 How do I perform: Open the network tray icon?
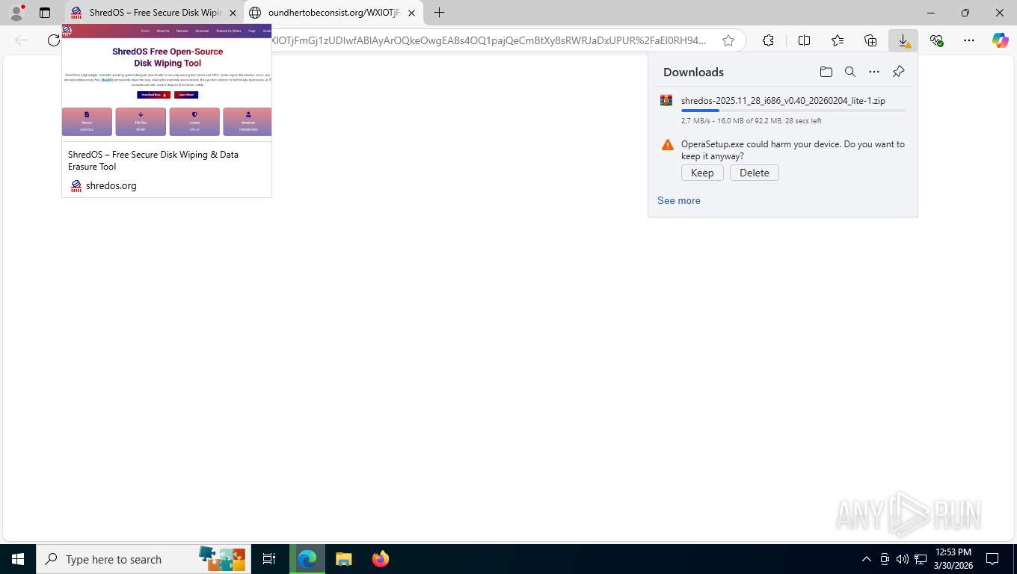[921, 559]
